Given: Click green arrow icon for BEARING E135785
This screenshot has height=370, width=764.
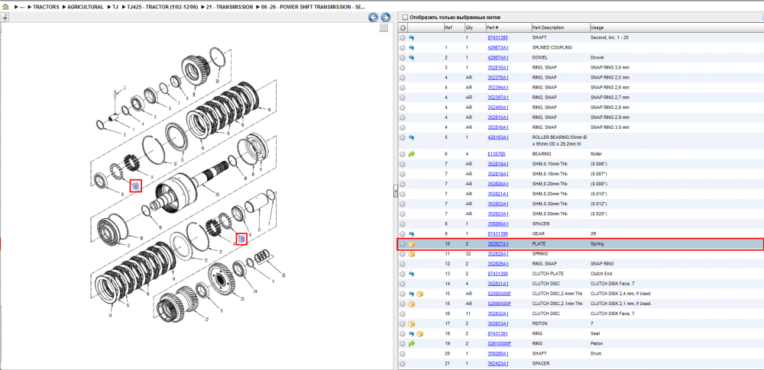Looking at the screenshot, I should coord(411,154).
